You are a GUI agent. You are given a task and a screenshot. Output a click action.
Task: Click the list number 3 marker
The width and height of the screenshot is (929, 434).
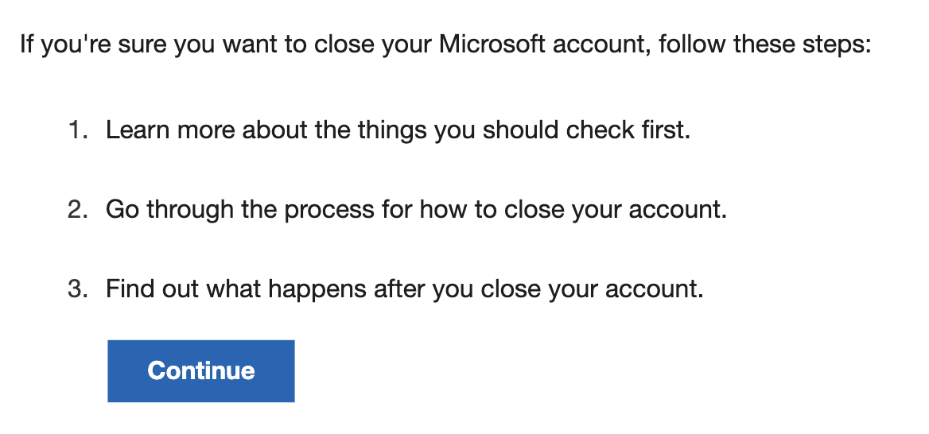point(78,289)
